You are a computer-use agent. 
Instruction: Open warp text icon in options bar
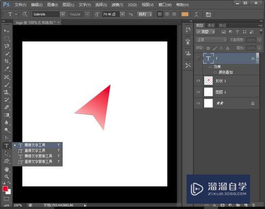(x=196, y=14)
